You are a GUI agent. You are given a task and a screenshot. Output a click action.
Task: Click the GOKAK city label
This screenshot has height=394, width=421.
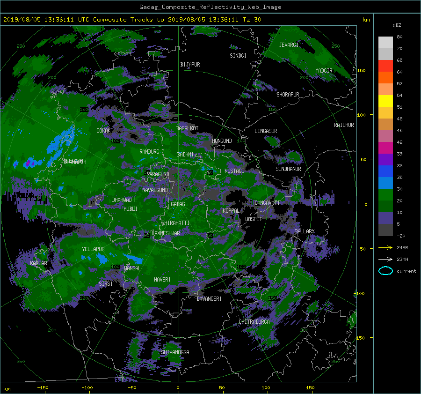[x=104, y=131]
